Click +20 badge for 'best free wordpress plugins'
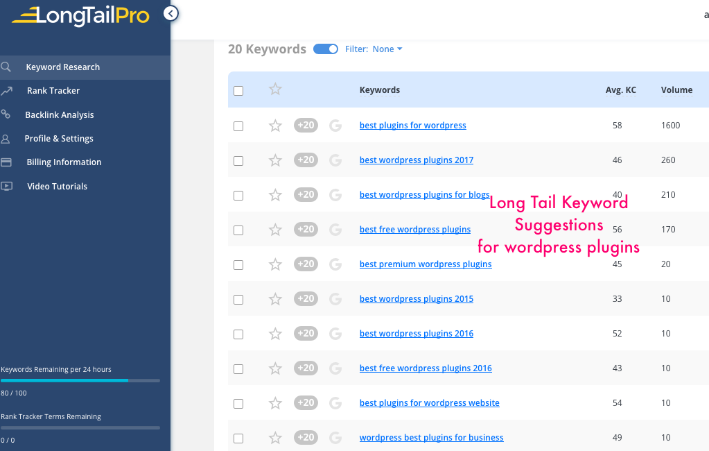 tap(306, 229)
